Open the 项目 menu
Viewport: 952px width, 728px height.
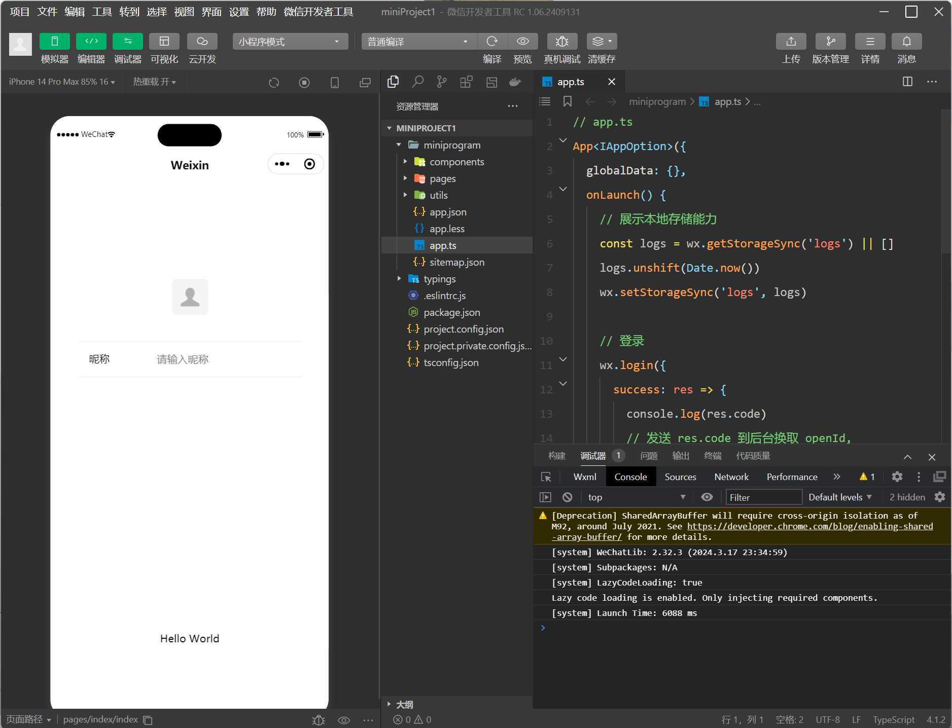point(20,12)
